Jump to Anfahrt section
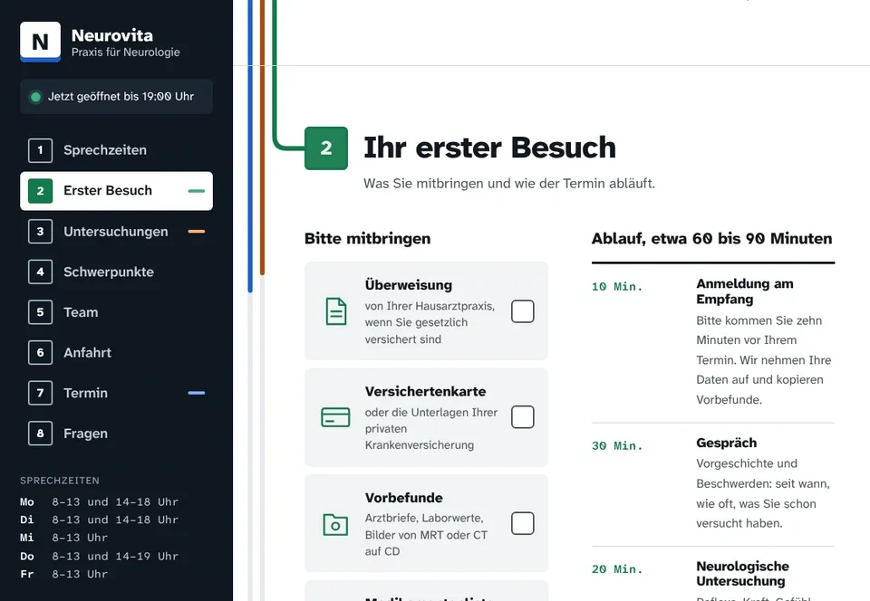The image size is (870, 601). (x=117, y=353)
